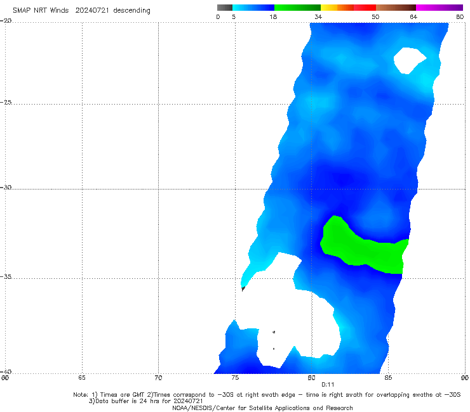The width and height of the screenshot is (470, 412).
Task: Pick the green 18–34 colorbar segment
Action: [x=297, y=8]
